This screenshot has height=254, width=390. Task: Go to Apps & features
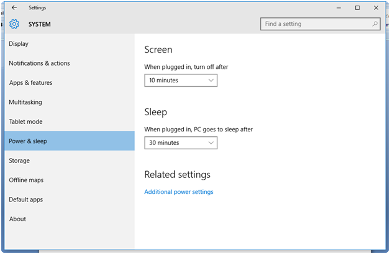point(30,83)
